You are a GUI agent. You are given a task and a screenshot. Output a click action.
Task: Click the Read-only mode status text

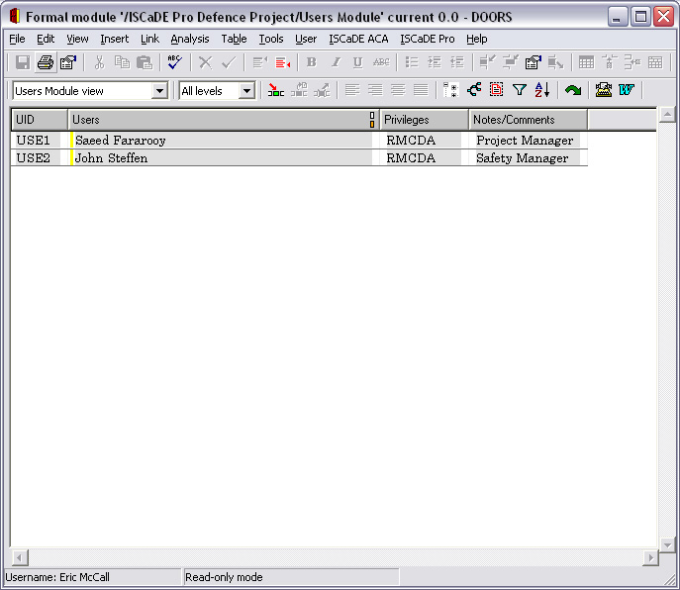tap(224, 577)
